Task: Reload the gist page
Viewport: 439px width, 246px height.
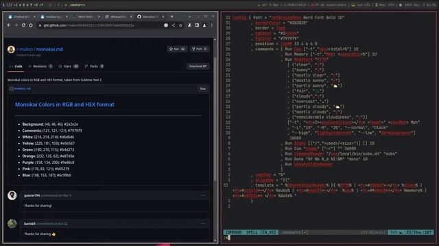Action: (x=23, y=25)
